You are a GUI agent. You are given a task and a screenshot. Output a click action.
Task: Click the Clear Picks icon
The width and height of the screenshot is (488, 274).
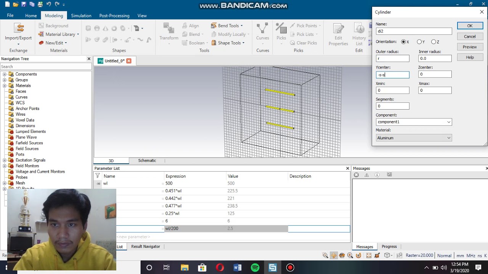[293, 43]
